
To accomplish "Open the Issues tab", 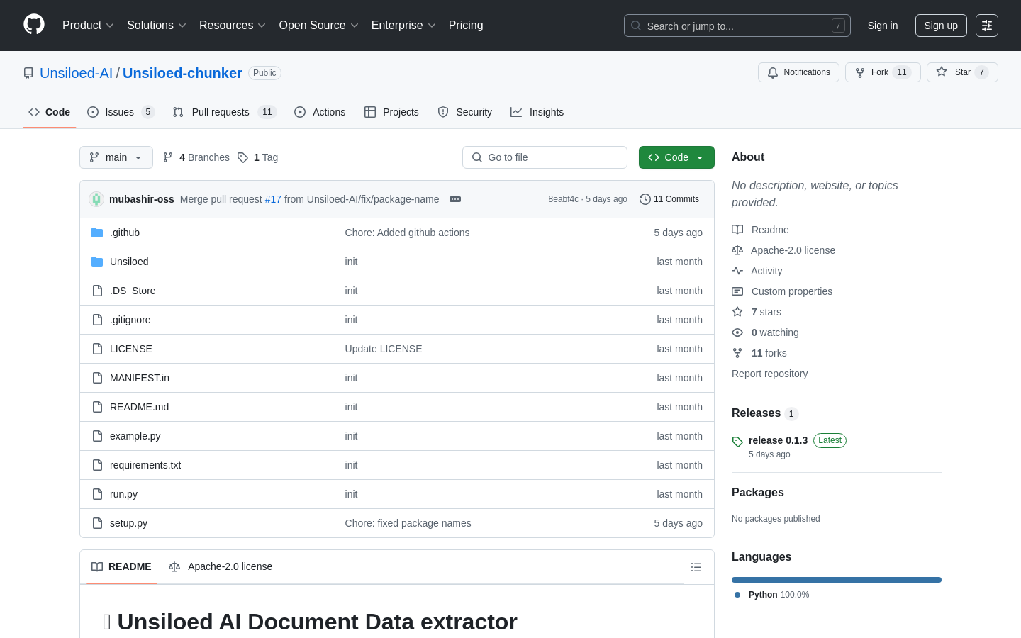I will (x=121, y=112).
